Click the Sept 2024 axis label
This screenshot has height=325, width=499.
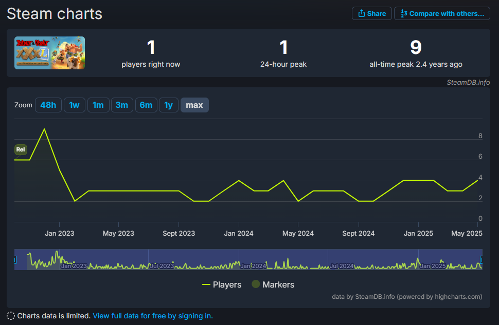coord(359,233)
